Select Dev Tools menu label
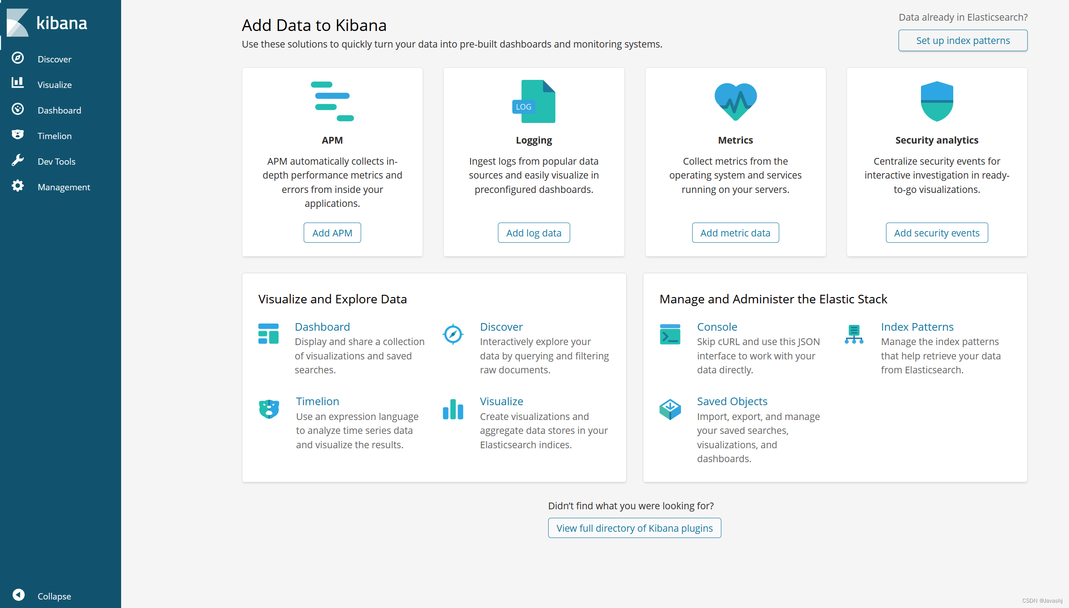The image size is (1069, 608). [57, 162]
